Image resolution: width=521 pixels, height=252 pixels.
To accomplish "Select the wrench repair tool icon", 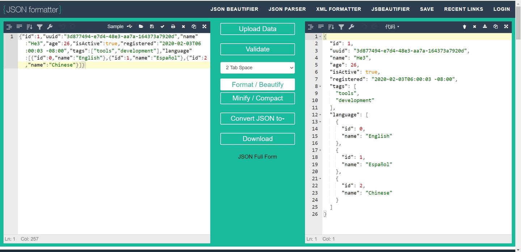I will tap(50, 26).
